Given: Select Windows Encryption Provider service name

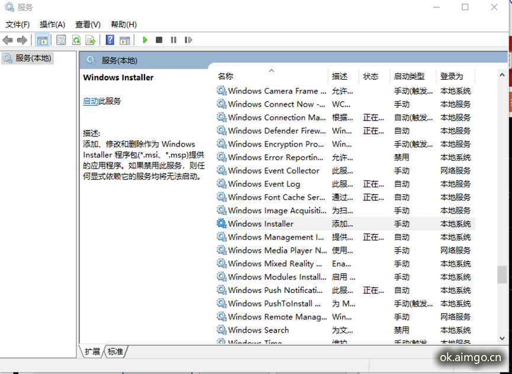Looking at the screenshot, I should (276, 144).
